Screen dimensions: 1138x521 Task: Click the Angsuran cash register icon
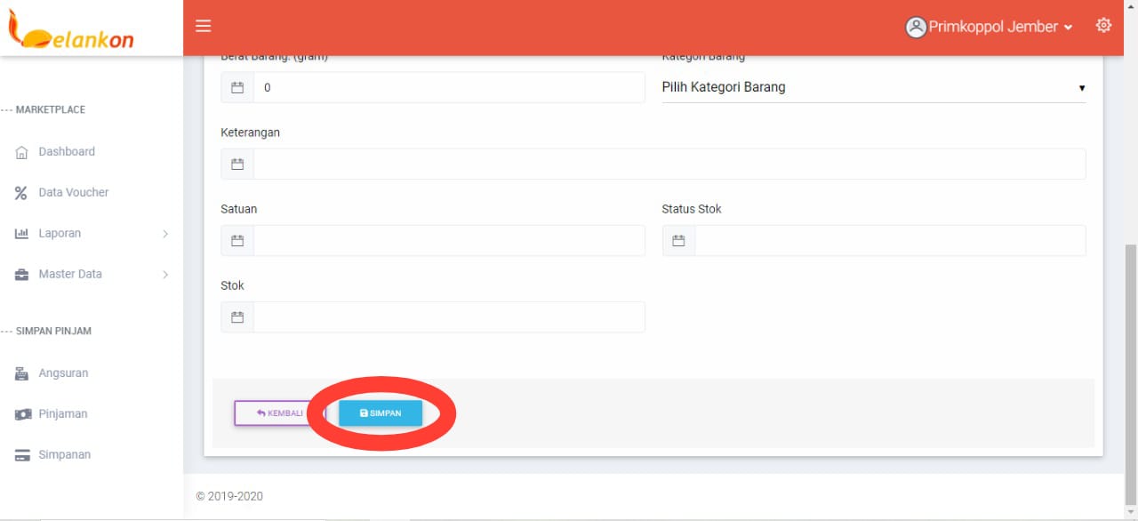pos(22,373)
